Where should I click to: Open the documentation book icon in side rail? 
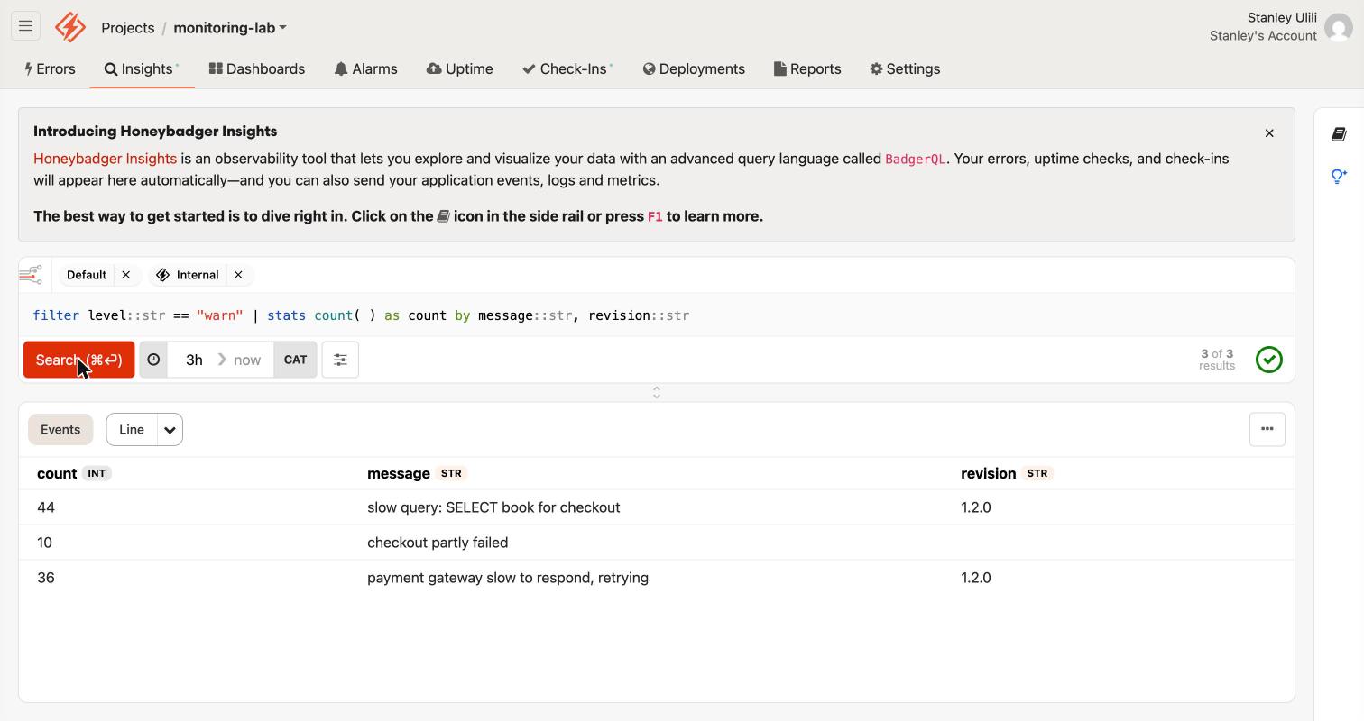click(1339, 134)
